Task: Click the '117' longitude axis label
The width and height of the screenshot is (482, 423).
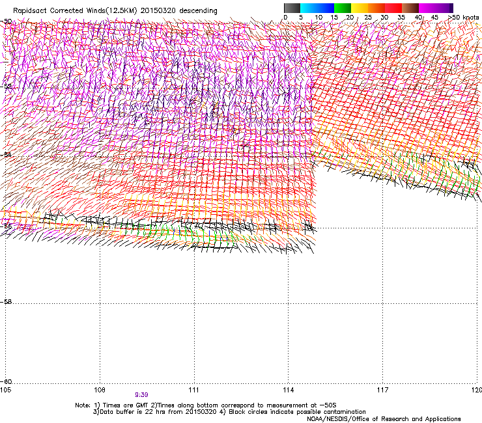Action: click(x=383, y=390)
